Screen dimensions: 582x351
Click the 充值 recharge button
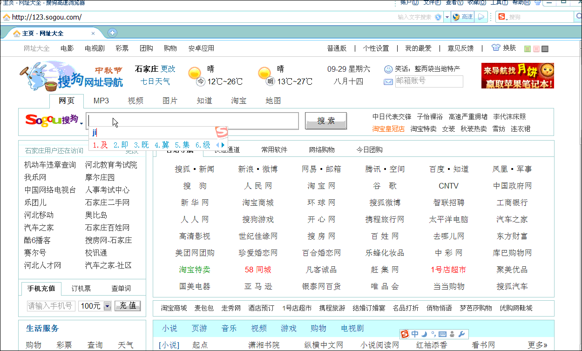128,306
